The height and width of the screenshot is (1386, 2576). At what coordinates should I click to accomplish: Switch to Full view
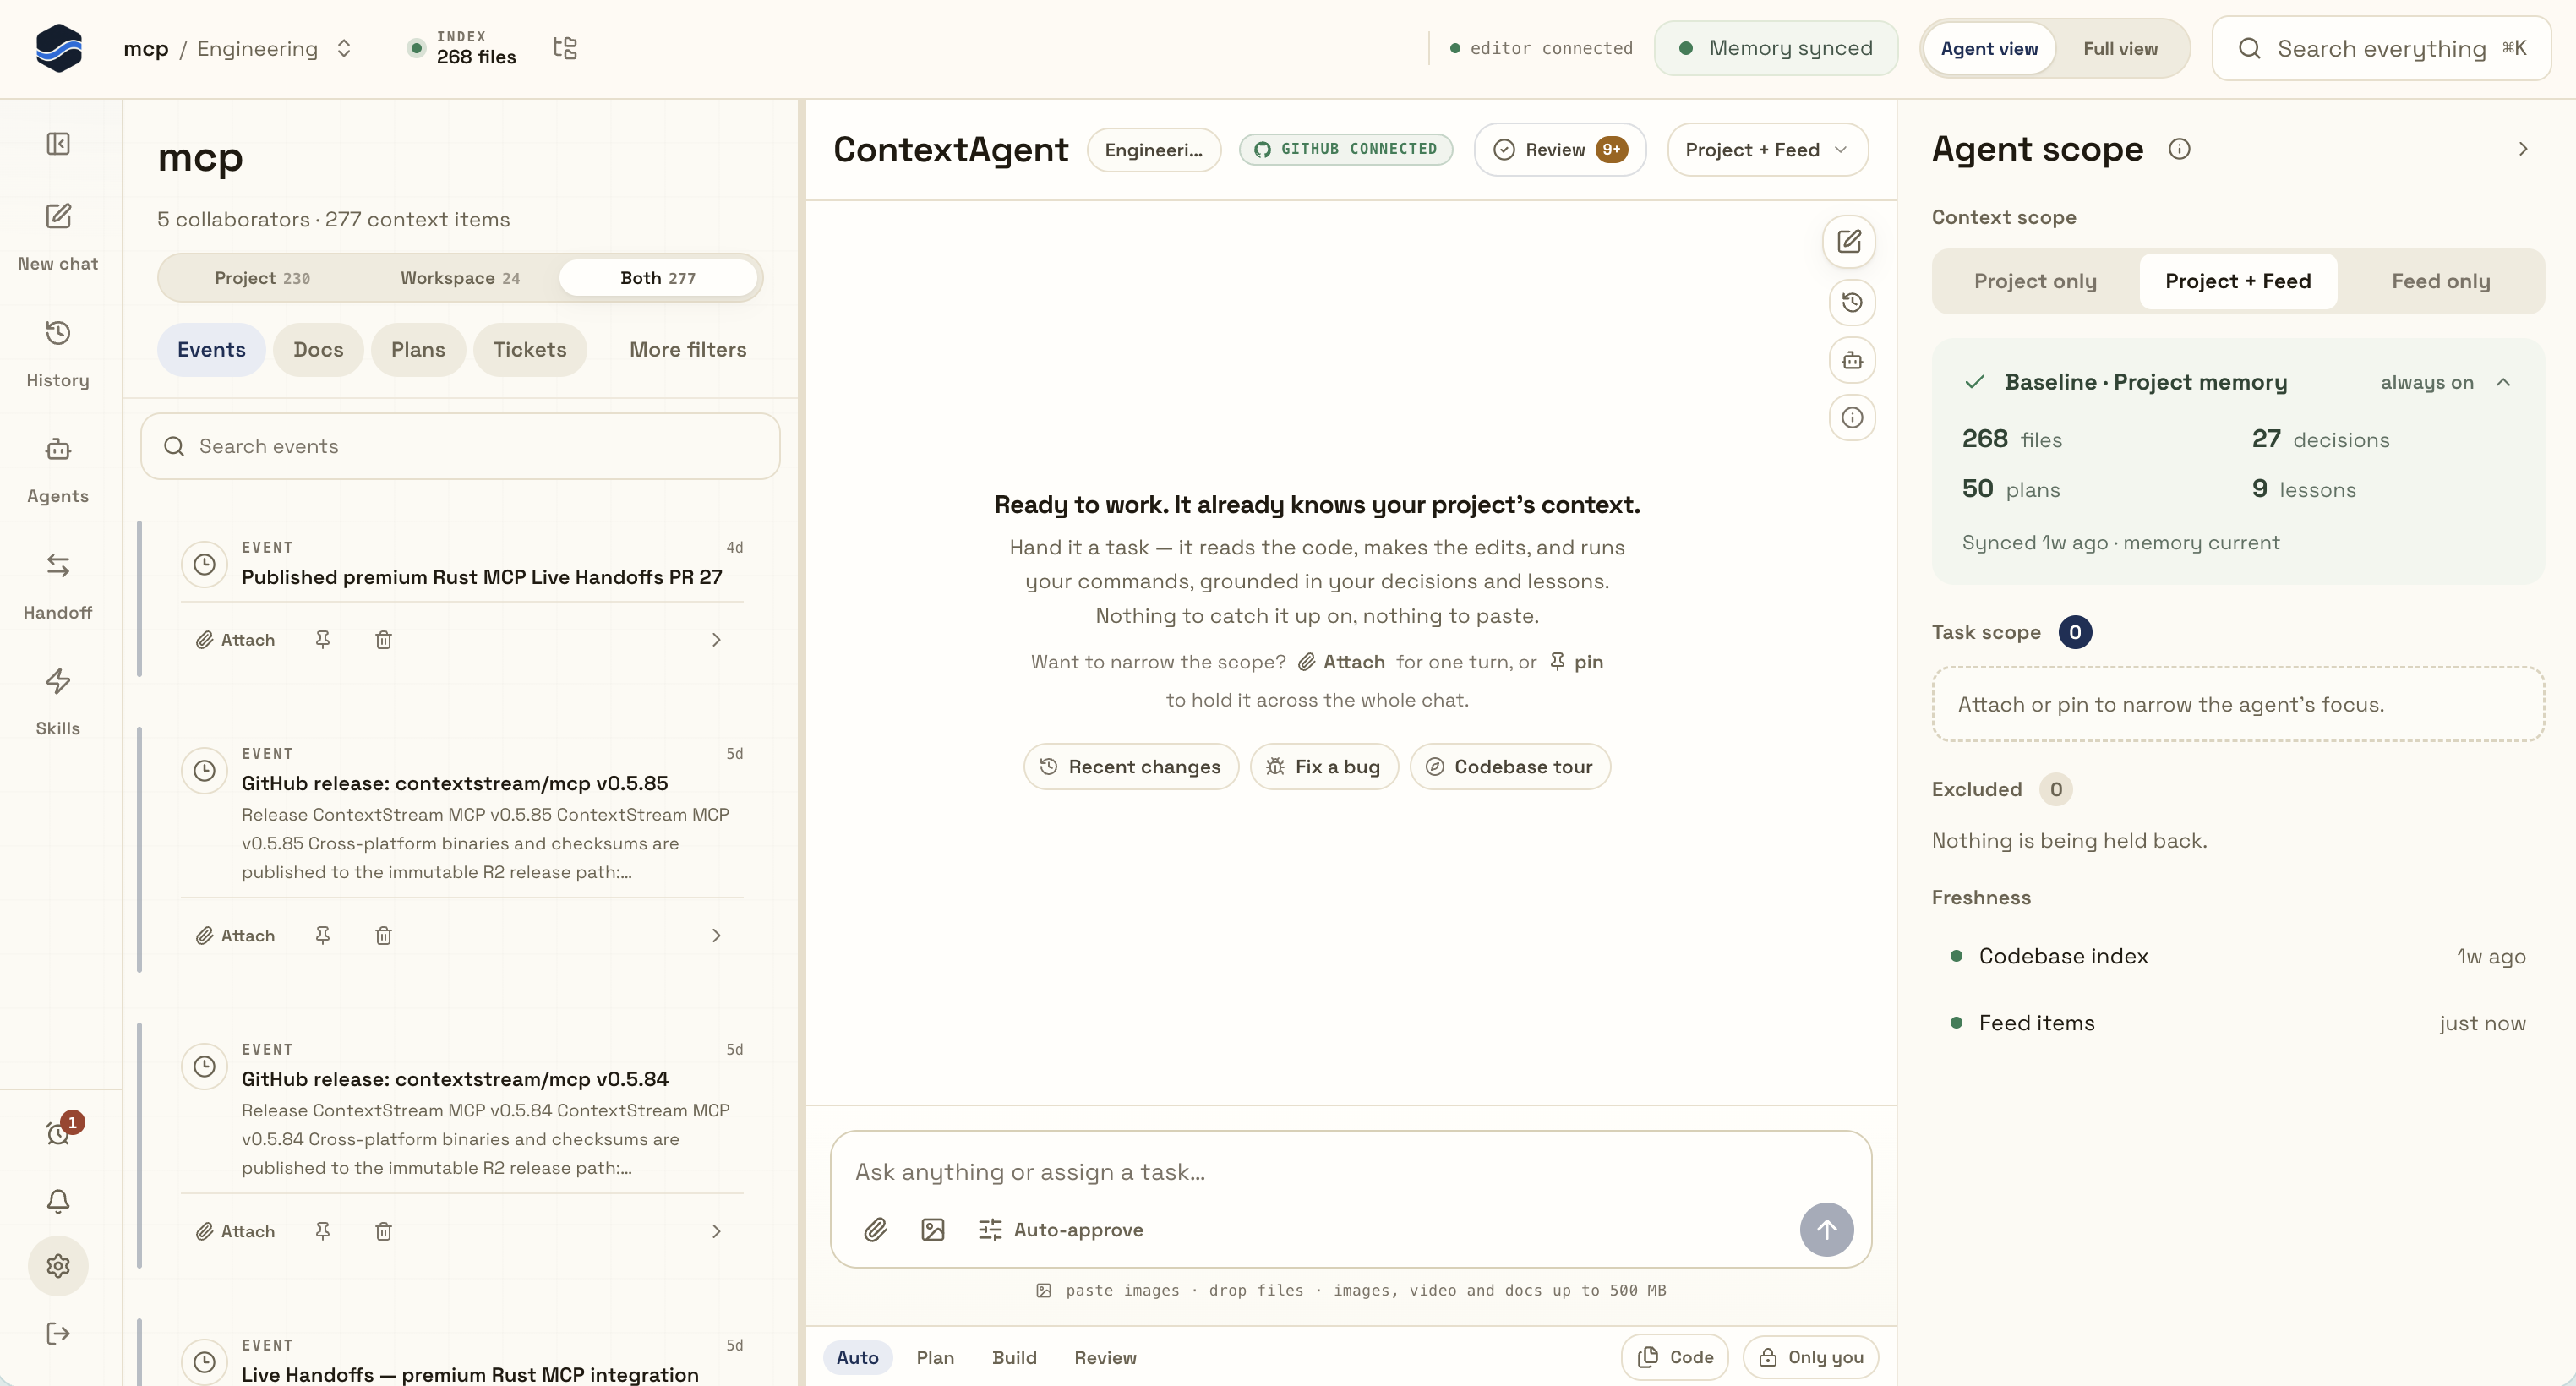coord(2120,48)
